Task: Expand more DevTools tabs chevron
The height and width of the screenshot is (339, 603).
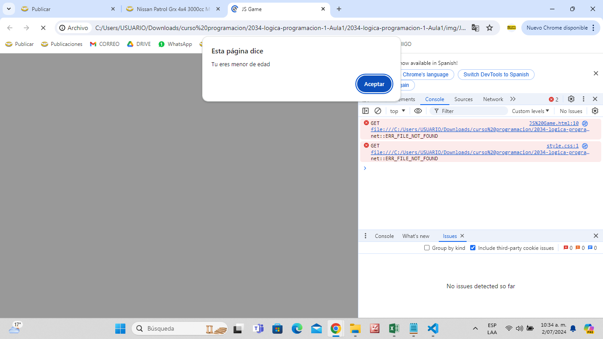Action: click(513, 99)
